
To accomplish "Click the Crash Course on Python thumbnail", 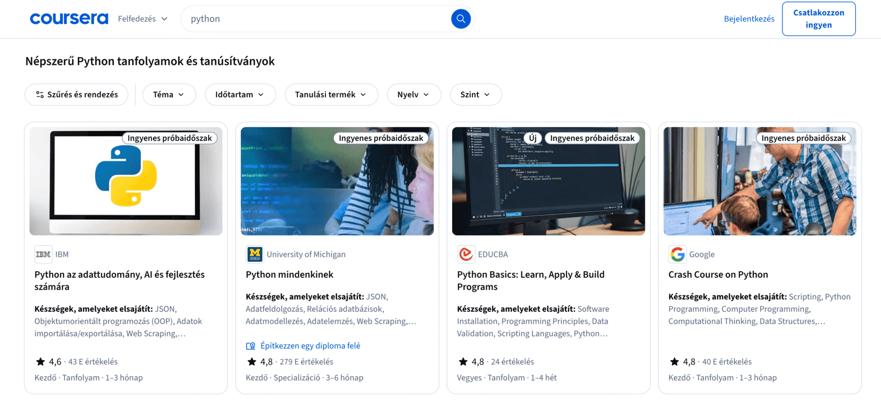I will point(760,181).
